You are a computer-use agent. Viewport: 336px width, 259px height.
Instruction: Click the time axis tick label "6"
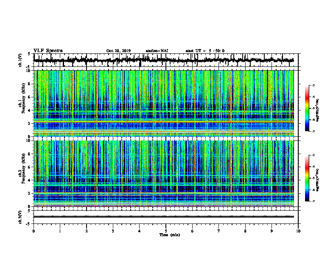coord(193,231)
